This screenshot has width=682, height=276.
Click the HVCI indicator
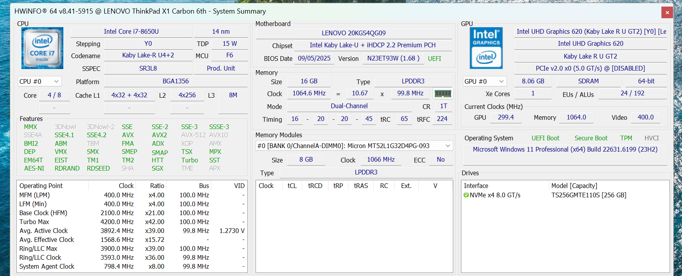652,138
